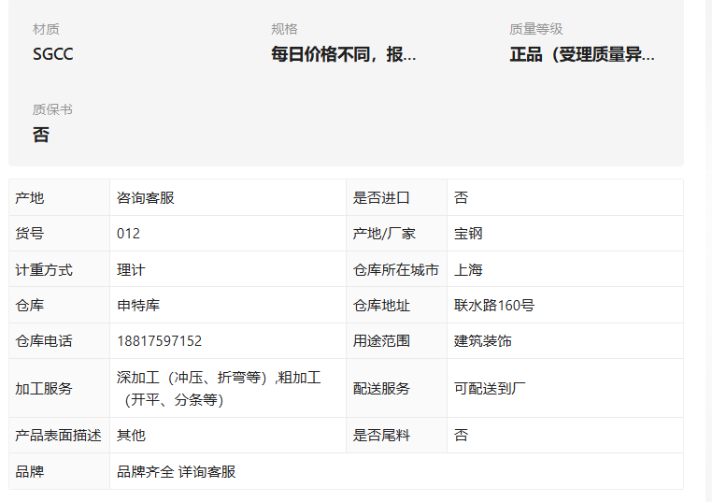Click 建筑装饰 in 用途范围 row
The width and height of the screenshot is (712, 502).
click(x=483, y=340)
